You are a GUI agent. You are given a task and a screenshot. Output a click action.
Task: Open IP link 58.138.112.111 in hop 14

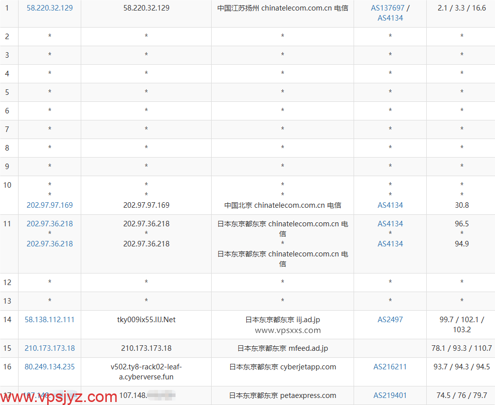[x=50, y=319]
